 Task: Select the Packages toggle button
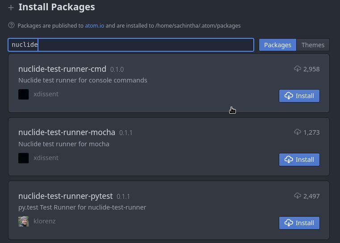point(277,45)
